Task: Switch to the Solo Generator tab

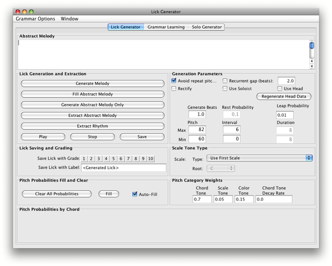Action: point(207,27)
